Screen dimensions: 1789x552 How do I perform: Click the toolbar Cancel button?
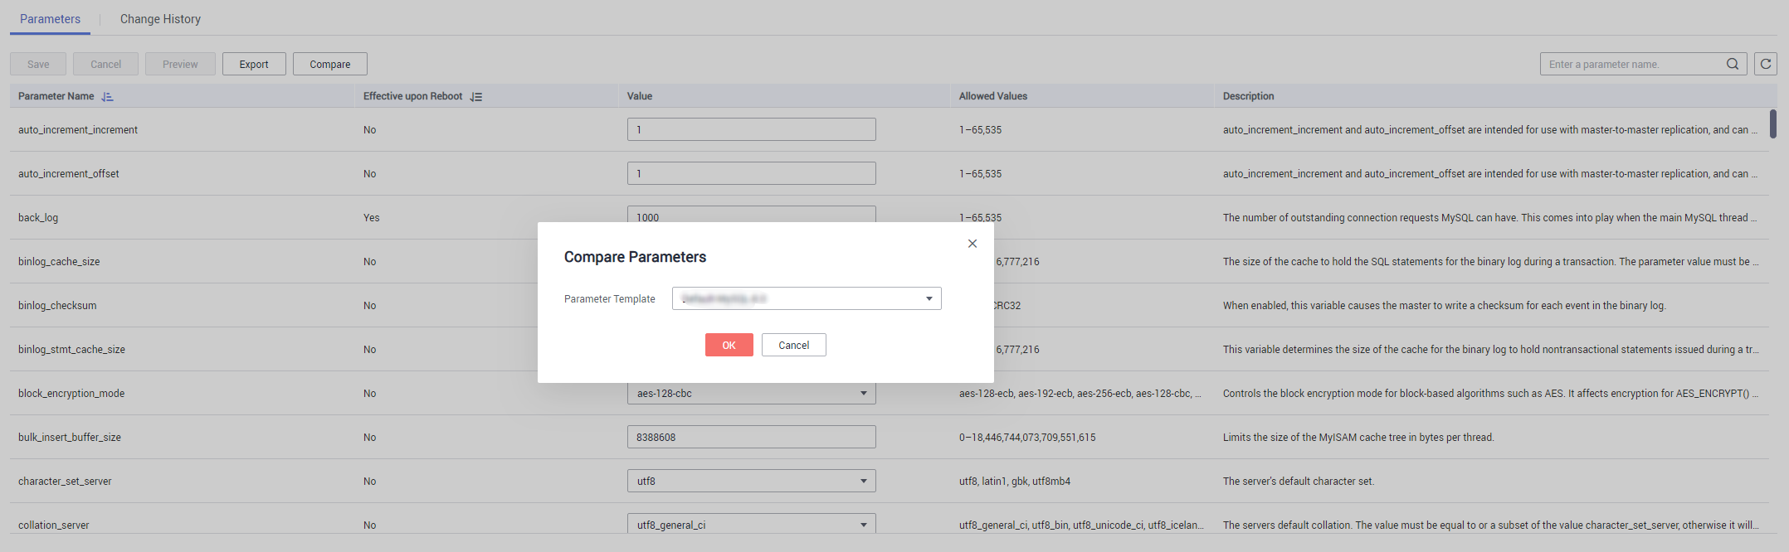[x=105, y=64]
